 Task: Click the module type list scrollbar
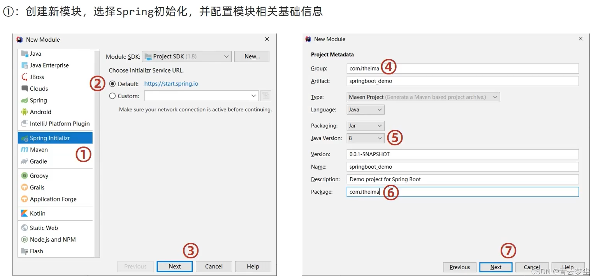tap(97, 153)
